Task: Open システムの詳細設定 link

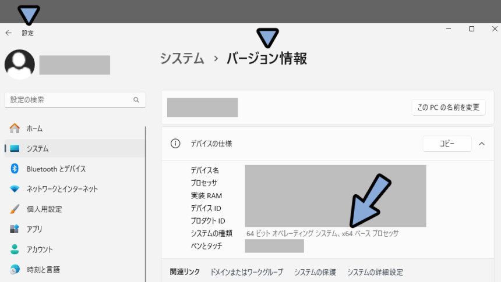Action: (x=375, y=272)
